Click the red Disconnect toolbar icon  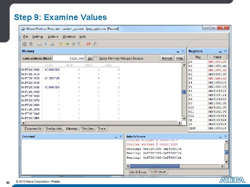click(88, 44)
